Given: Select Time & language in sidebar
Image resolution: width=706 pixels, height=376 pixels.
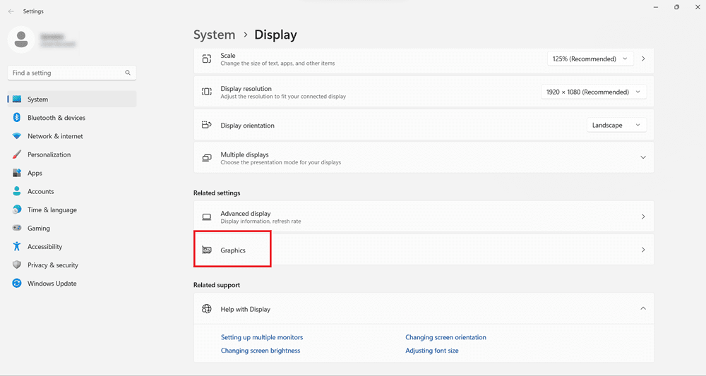Looking at the screenshot, I should pyautogui.click(x=52, y=210).
